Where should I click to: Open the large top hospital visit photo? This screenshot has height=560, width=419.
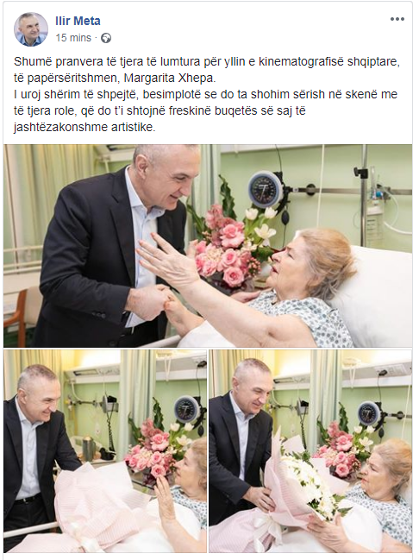coord(208,246)
